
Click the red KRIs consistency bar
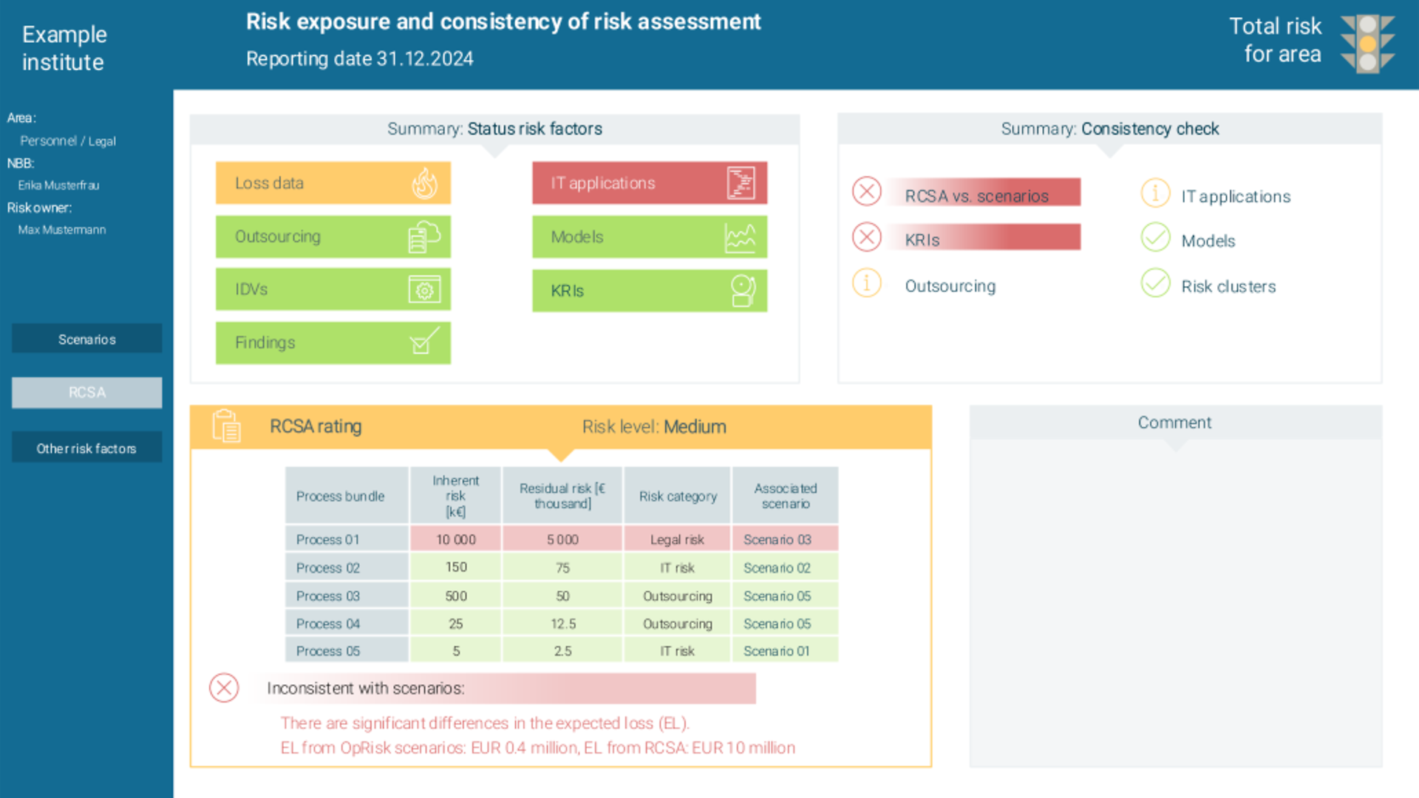pos(983,238)
